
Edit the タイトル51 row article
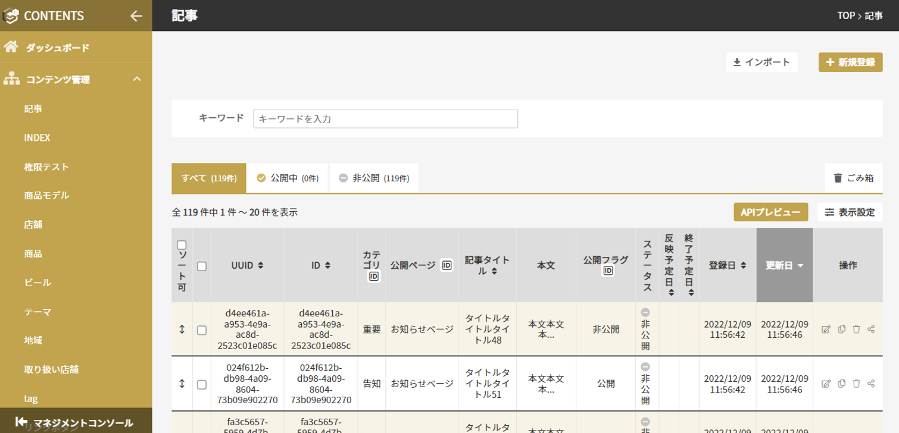point(826,384)
